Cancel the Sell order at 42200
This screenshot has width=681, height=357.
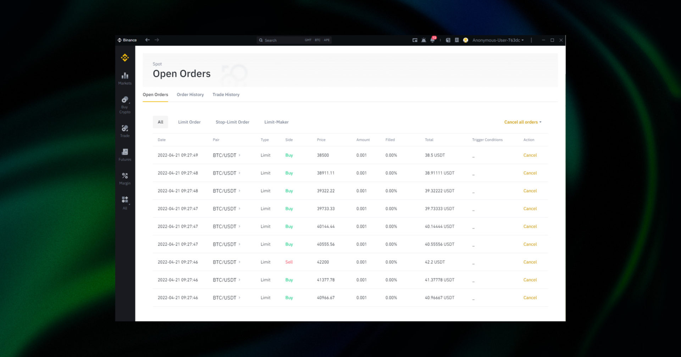pyautogui.click(x=530, y=262)
